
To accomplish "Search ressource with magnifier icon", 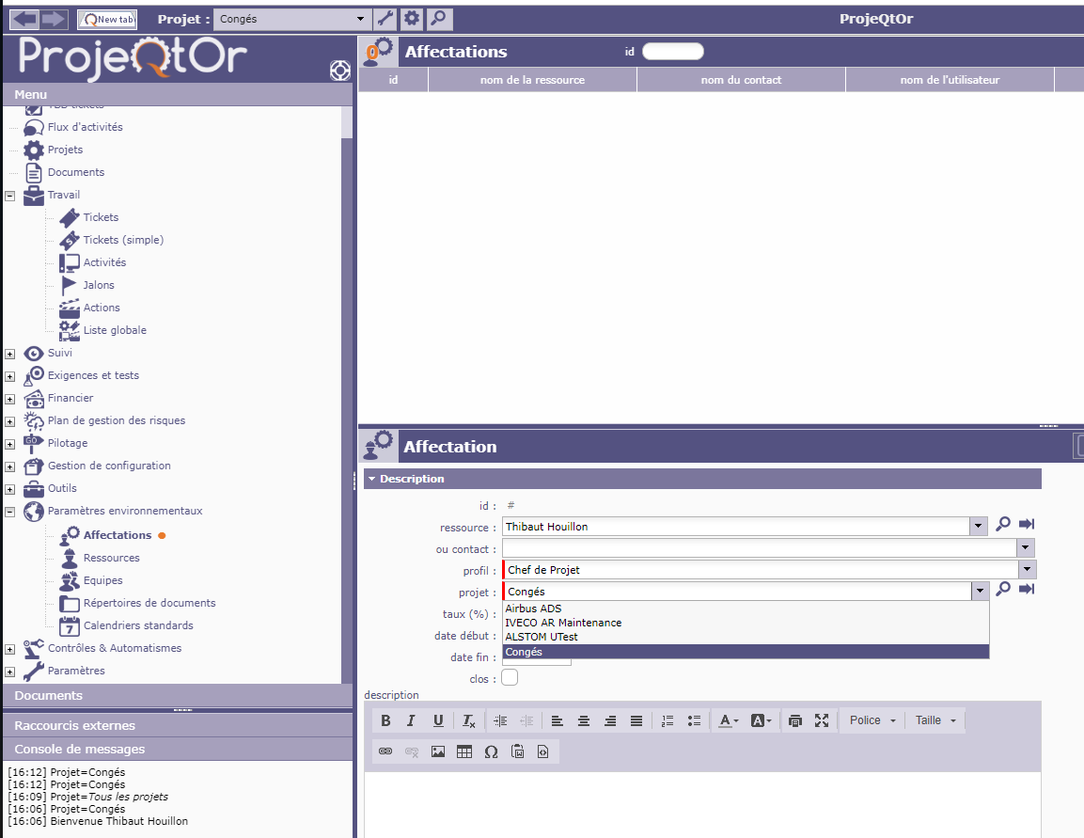I will pos(1003,524).
